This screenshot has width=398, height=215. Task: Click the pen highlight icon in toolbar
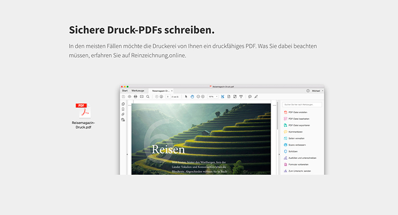point(256,96)
